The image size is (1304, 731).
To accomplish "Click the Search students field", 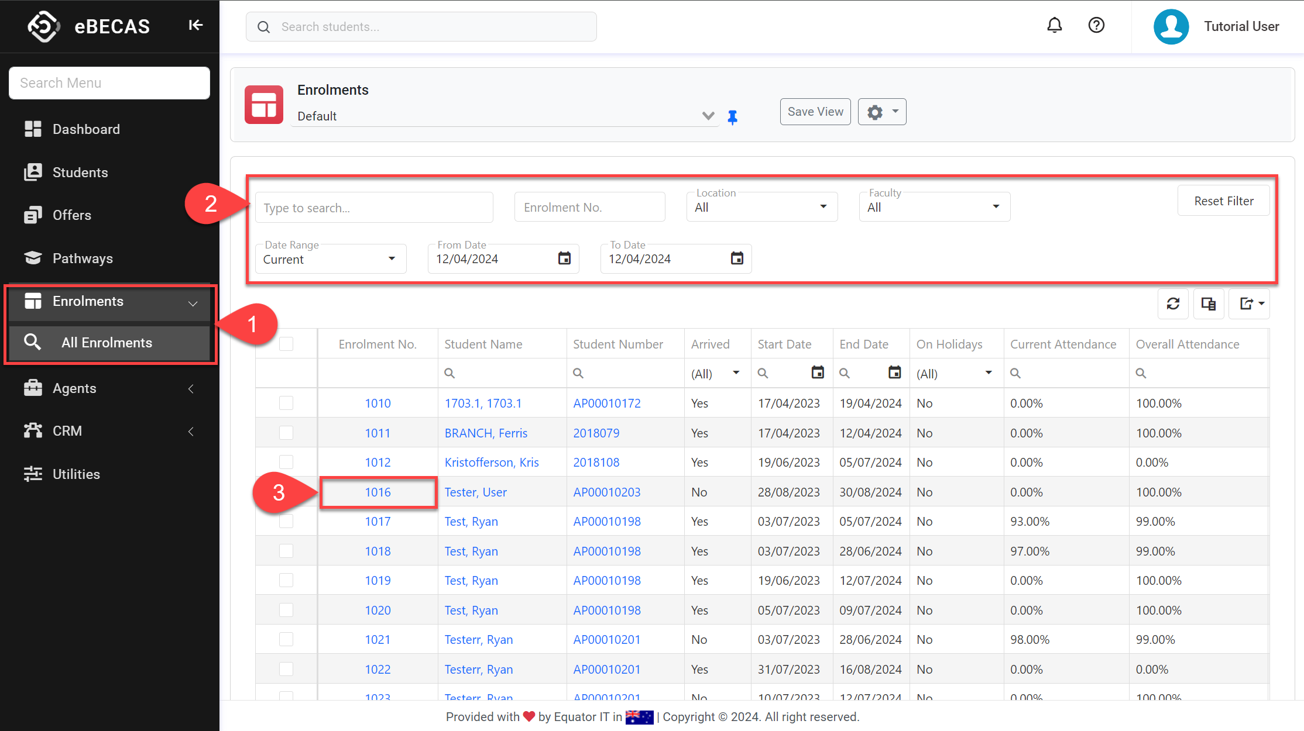I will pyautogui.click(x=421, y=27).
